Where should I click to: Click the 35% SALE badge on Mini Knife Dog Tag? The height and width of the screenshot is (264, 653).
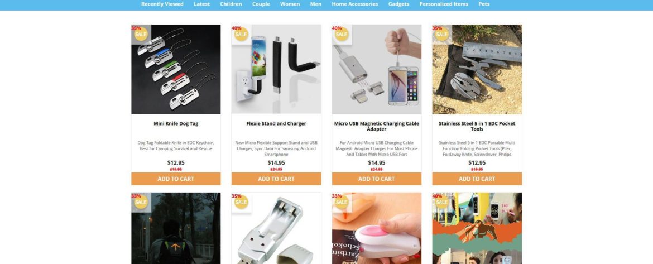(141, 33)
